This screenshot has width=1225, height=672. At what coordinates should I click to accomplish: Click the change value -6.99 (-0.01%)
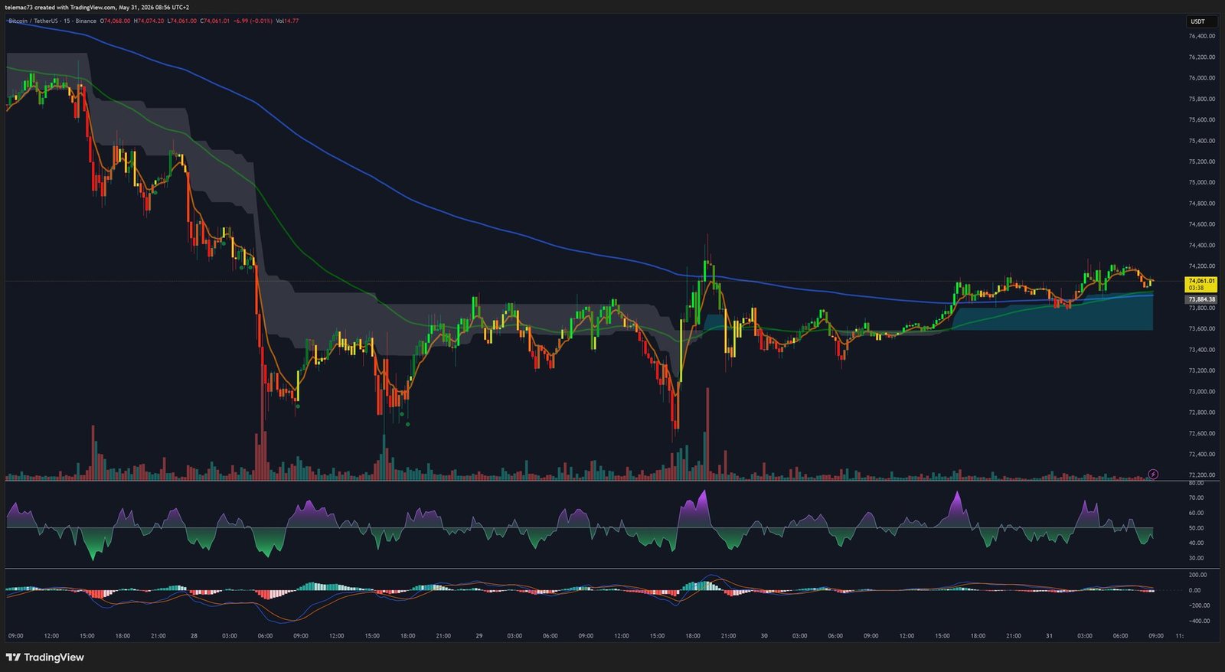tap(253, 21)
